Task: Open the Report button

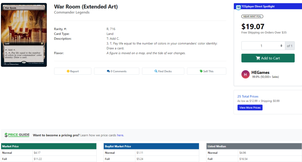Action: coord(73,71)
